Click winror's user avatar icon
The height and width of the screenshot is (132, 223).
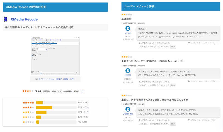(128, 29)
